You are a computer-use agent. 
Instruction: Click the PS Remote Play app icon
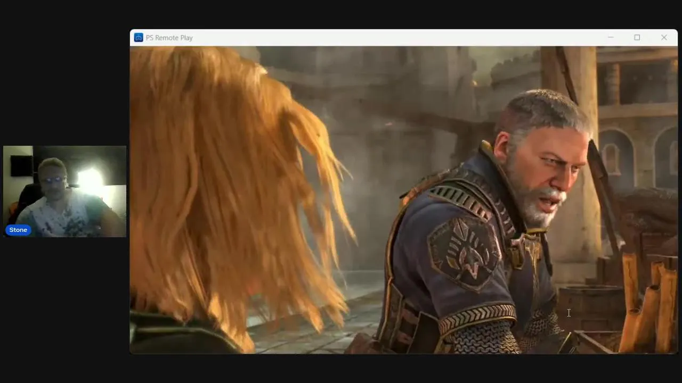pos(139,38)
